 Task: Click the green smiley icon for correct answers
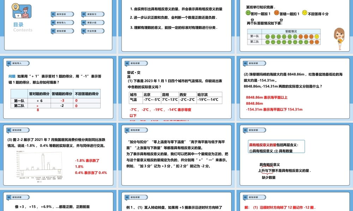pos(248,12)
